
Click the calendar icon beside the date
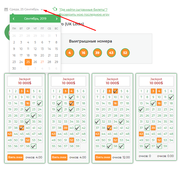6,9
